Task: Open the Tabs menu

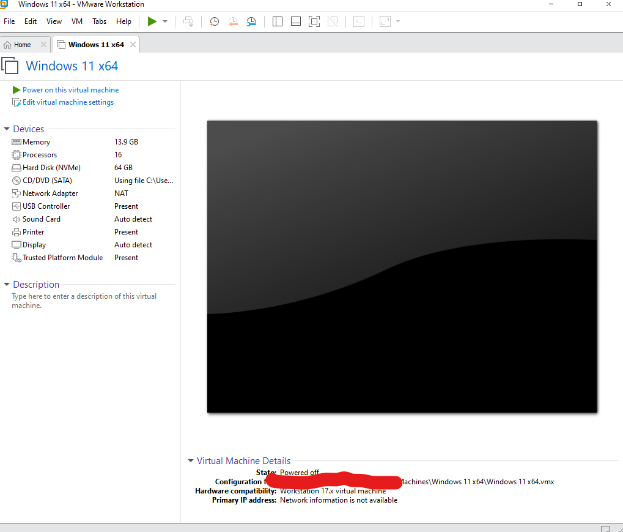Action: [99, 21]
